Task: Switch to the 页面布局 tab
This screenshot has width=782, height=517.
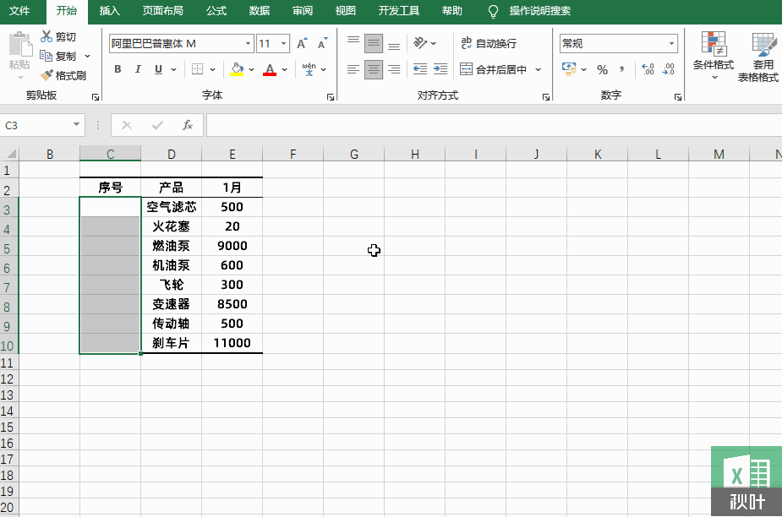Action: pos(162,11)
